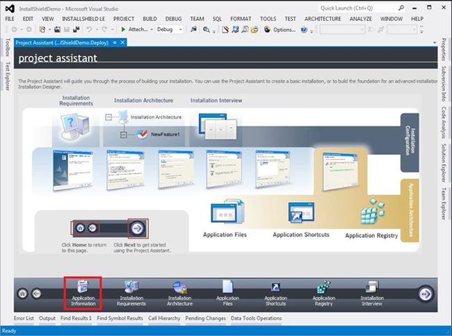Click the Quick Launch search magnifier icon
The image size is (452, 336).
pyautogui.click(x=401, y=8)
